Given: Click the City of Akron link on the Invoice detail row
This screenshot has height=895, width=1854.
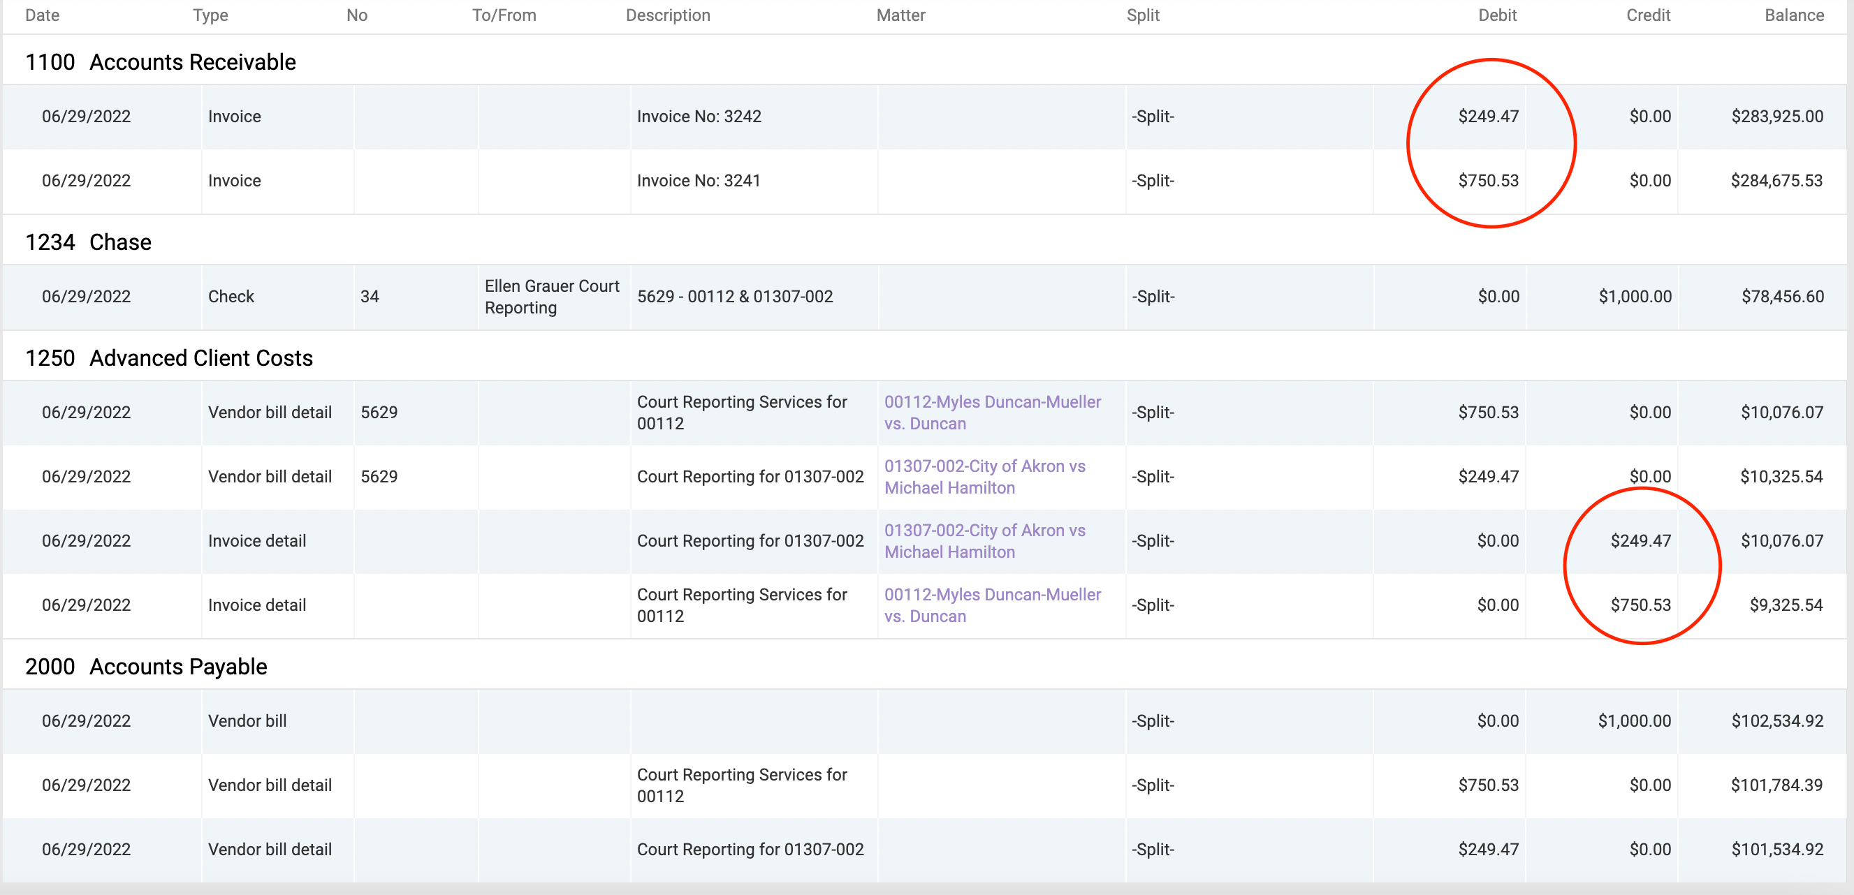Looking at the screenshot, I should tap(984, 541).
